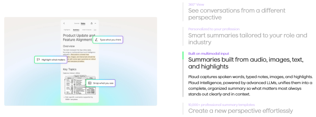Click the image icon beside Snap what you see
This screenshot has width=316, height=117.
pos(90,83)
